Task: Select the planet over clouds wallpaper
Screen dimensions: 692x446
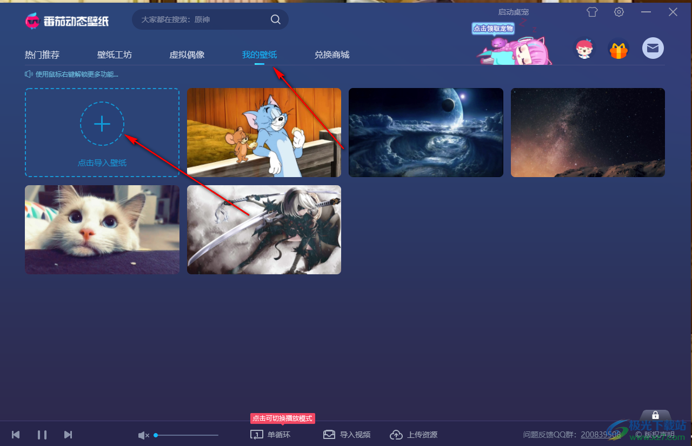Action: 426,132
